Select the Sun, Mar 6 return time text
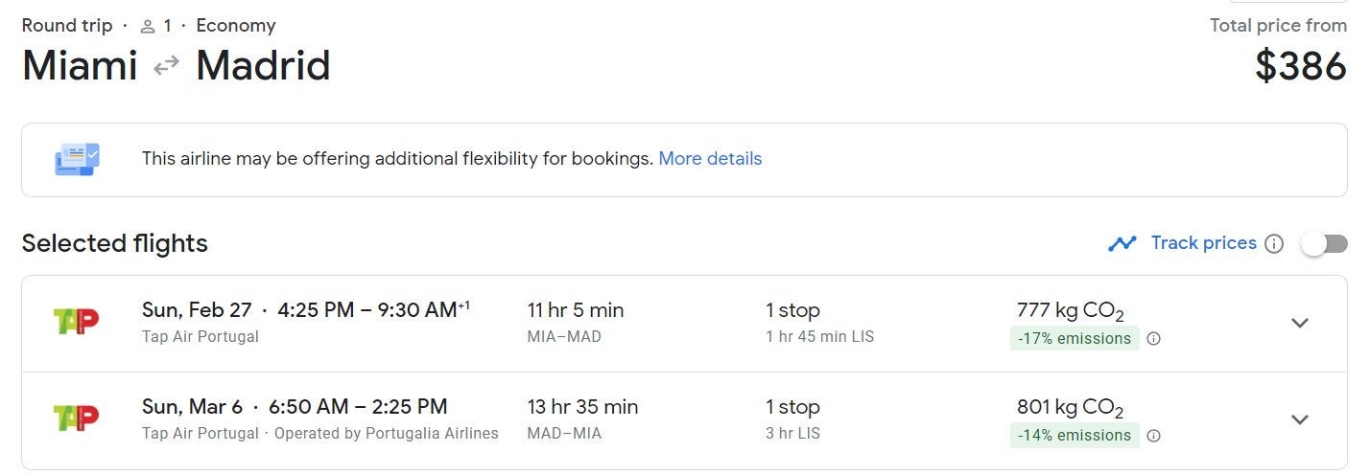 [294, 407]
